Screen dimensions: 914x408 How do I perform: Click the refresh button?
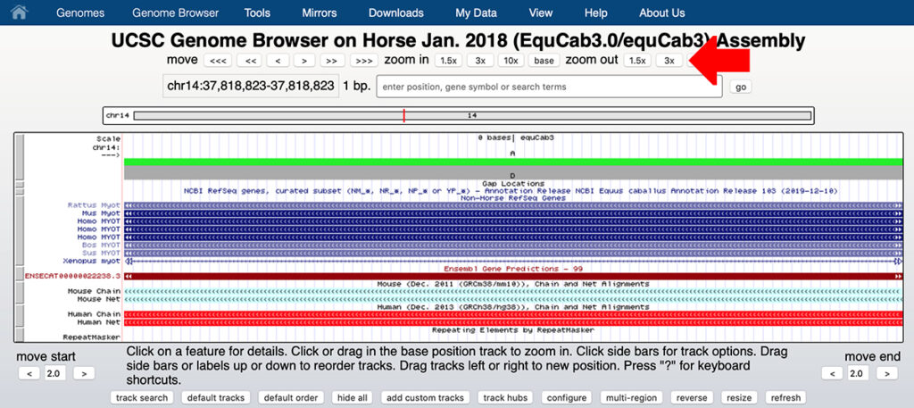tap(786, 397)
